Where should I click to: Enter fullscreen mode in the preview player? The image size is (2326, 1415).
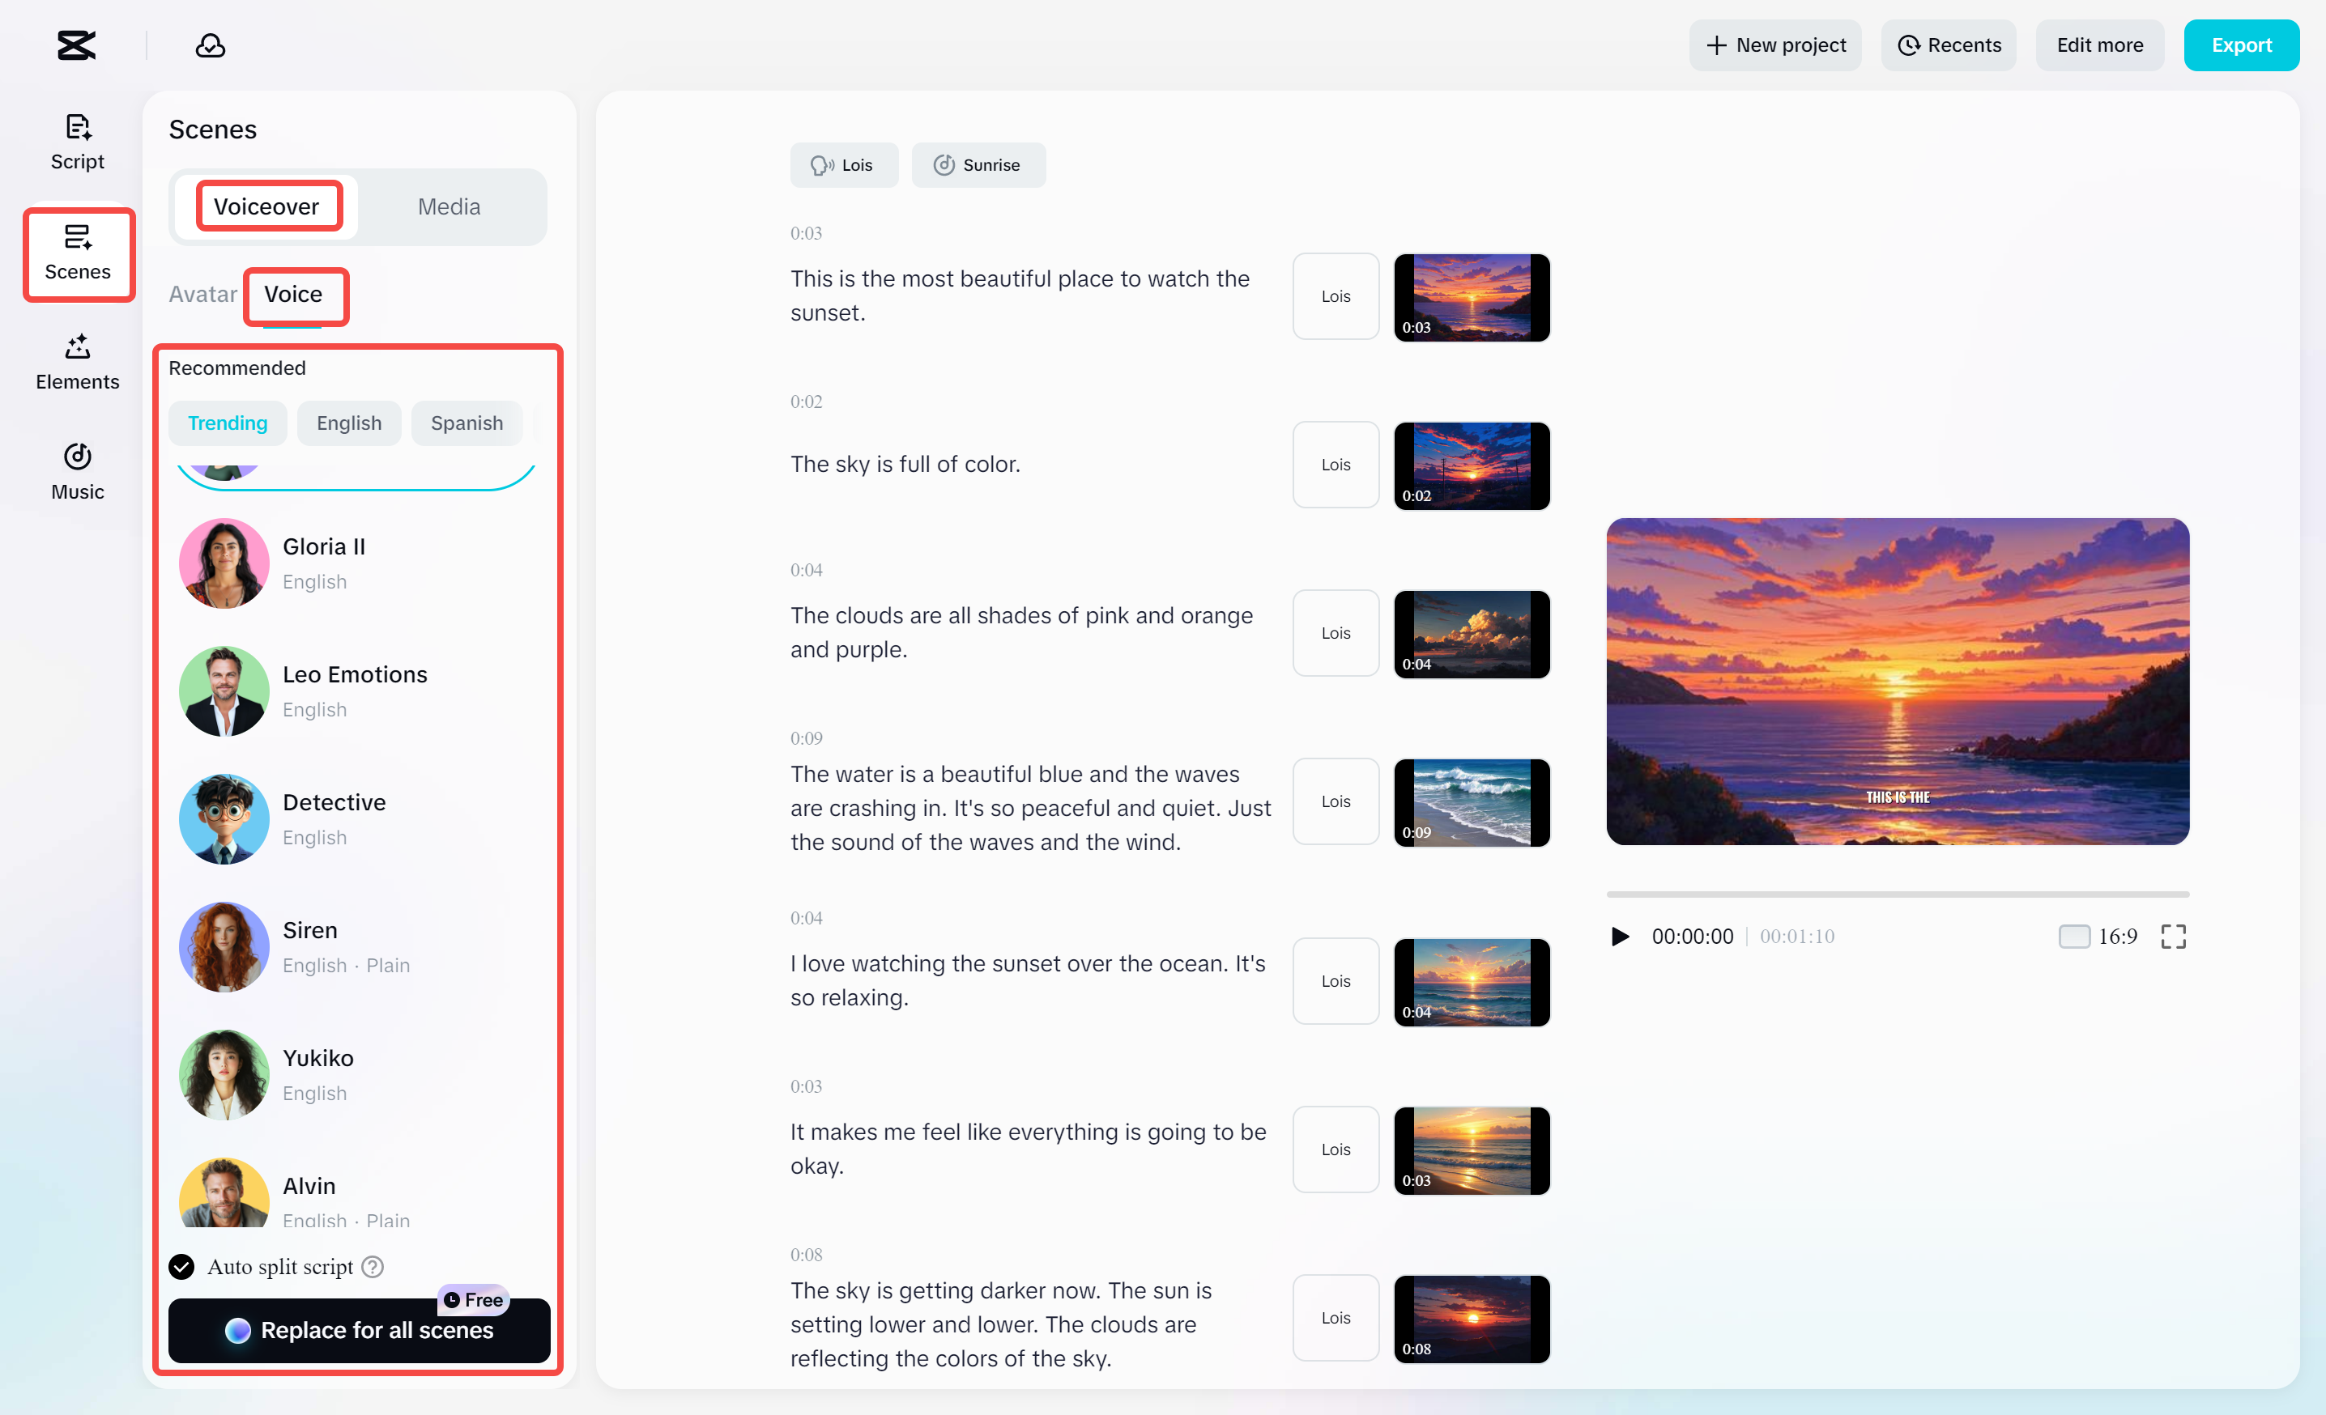(x=2173, y=936)
